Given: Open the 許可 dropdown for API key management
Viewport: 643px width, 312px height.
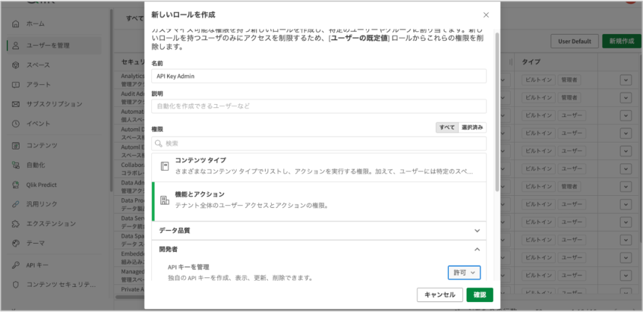Looking at the screenshot, I should [465, 272].
